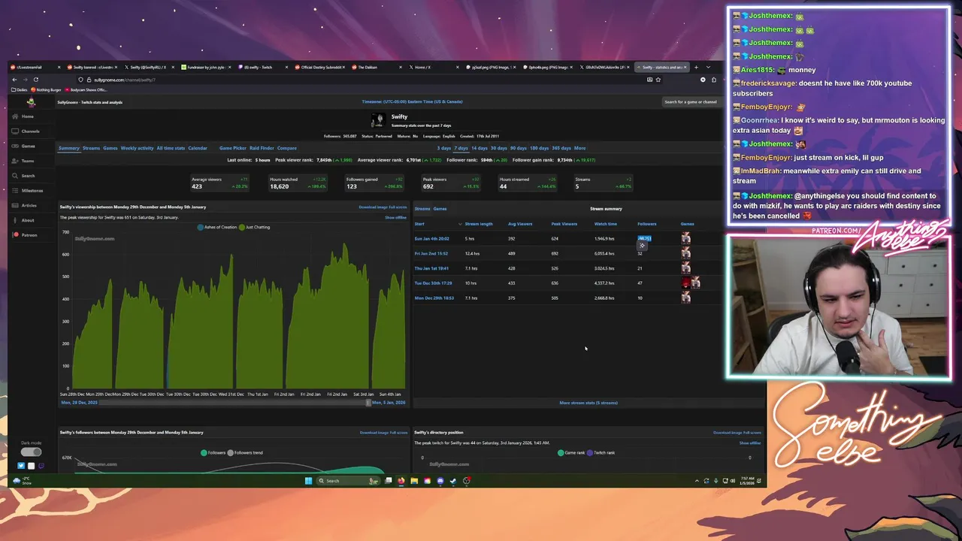This screenshot has height=541, width=962.
Task: Show hidden system tray icons chevron
Action: click(697, 481)
